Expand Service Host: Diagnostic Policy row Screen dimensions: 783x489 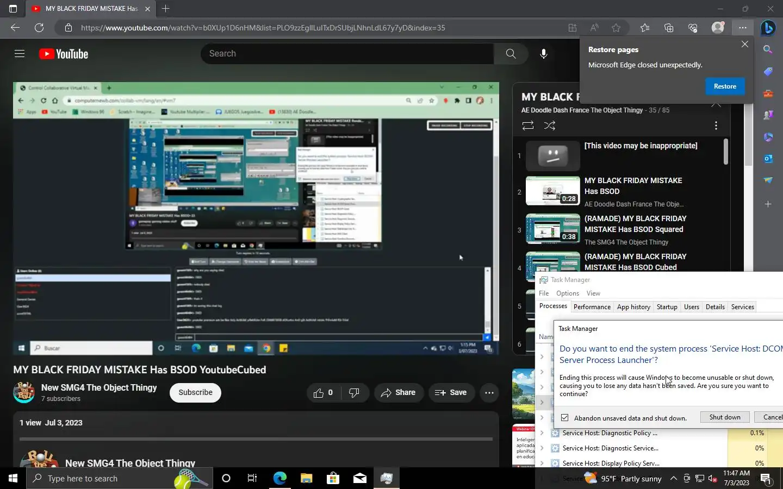click(542, 433)
